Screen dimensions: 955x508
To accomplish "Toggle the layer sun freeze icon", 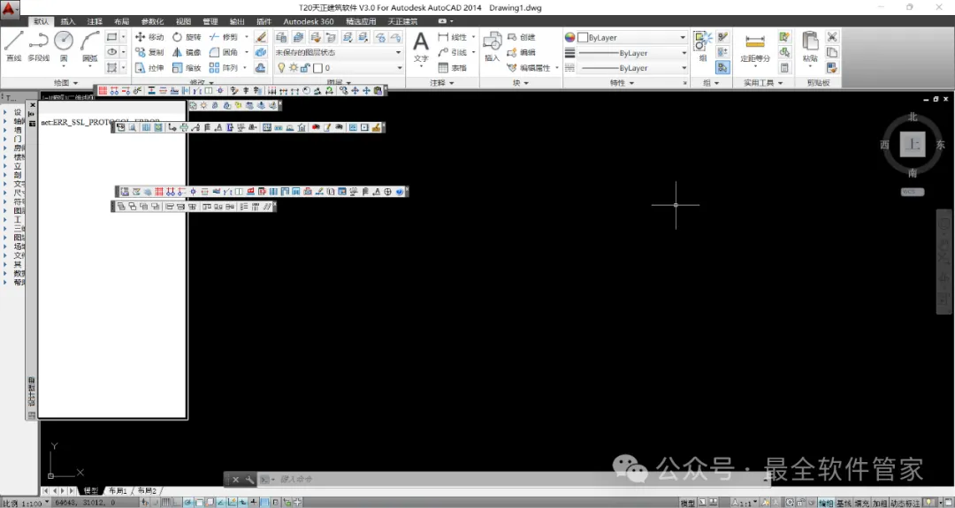I will pyautogui.click(x=293, y=68).
